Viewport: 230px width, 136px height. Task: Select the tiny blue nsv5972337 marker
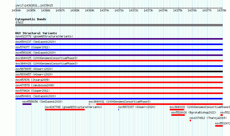pos(119,110)
